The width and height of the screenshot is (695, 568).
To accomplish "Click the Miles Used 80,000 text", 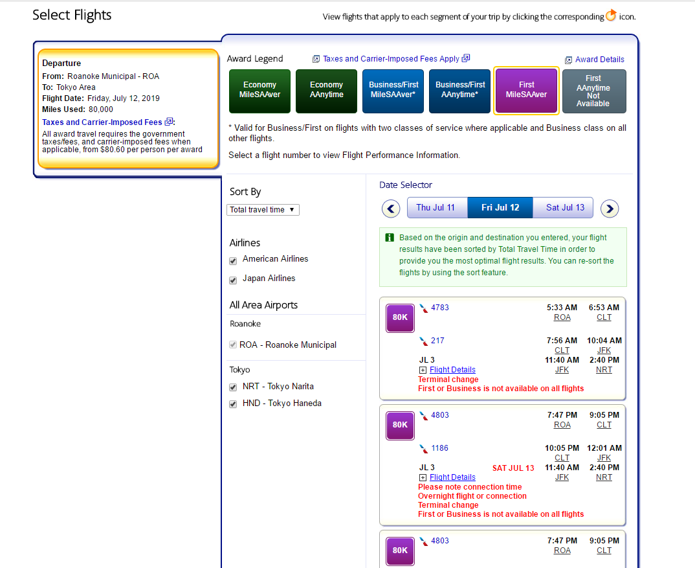I will [x=78, y=109].
